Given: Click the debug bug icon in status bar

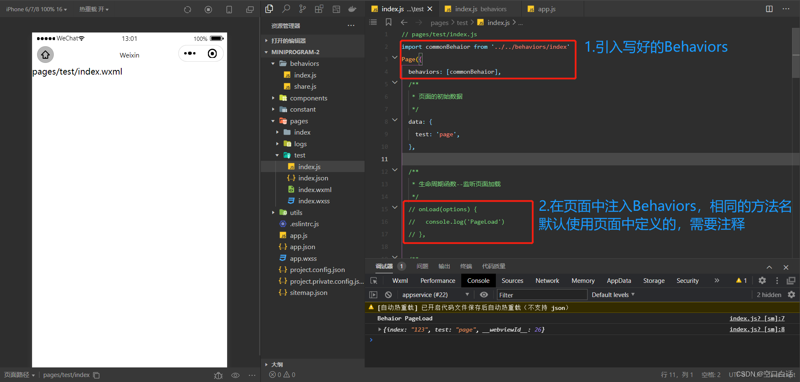Looking at the screenshot, I should 218,375.
